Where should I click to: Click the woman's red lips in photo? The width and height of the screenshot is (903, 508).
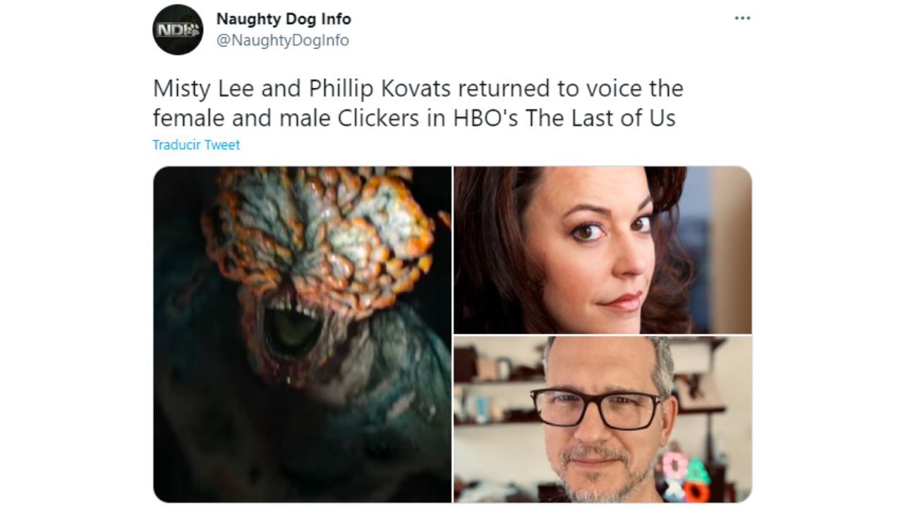coord(622,301)
